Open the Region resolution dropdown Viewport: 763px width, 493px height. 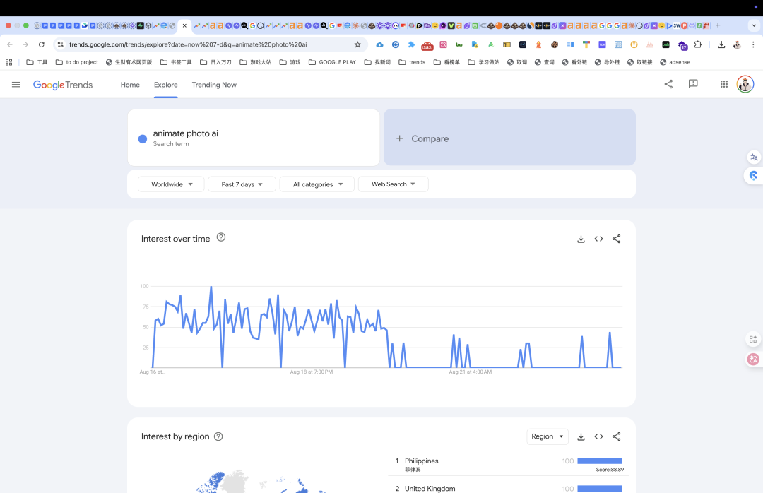[x=548, y=436]
